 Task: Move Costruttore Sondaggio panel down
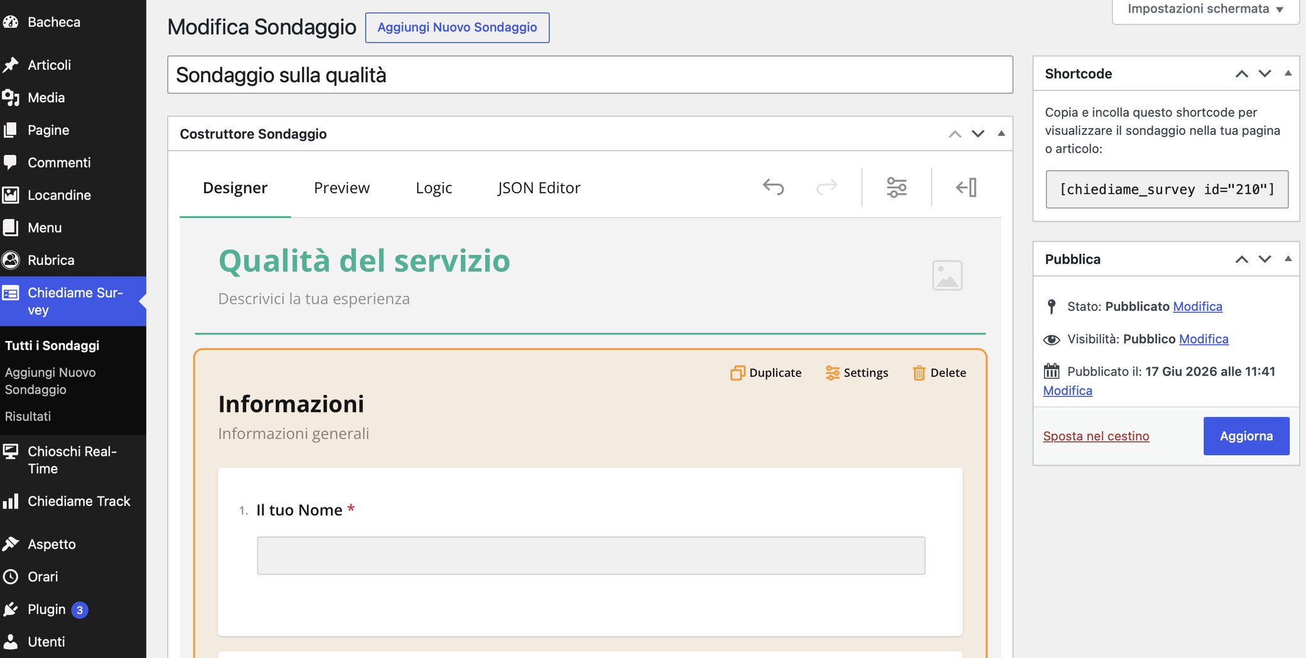[x=978, y=134]
